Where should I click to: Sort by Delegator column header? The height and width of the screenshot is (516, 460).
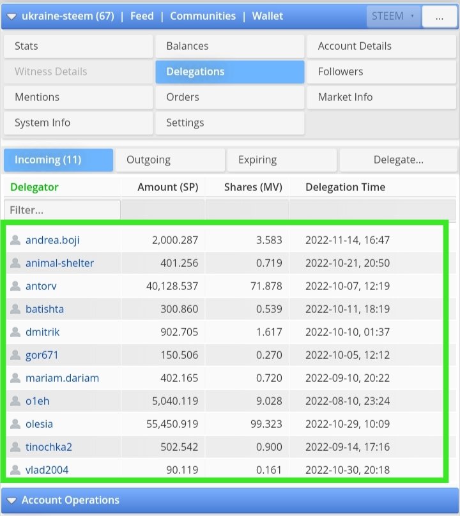click(x=34, y=187)
